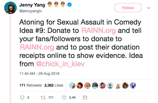Click the last liker avatar in row
158x103 pixels.
133,86
